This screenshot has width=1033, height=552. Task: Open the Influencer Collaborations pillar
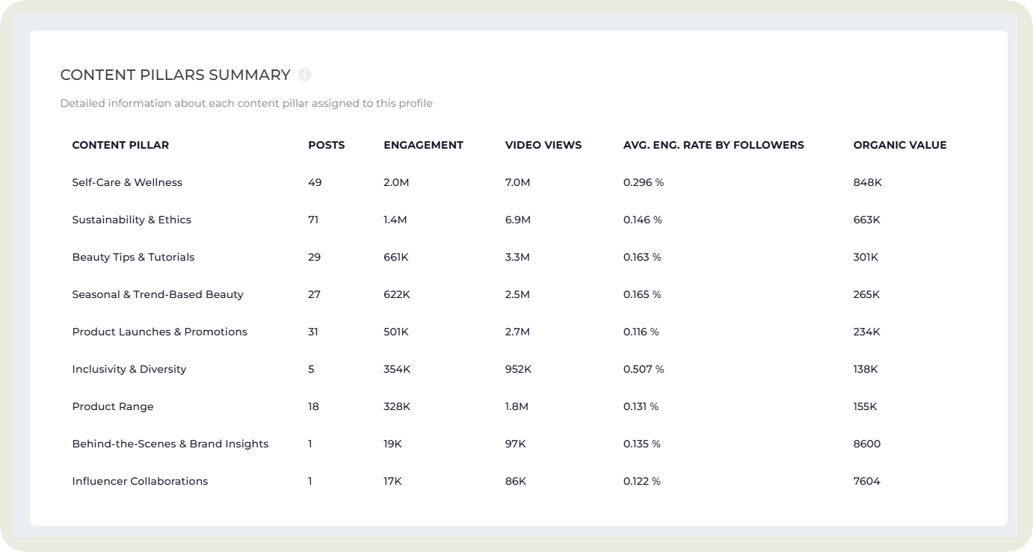[x=140, y=481]
